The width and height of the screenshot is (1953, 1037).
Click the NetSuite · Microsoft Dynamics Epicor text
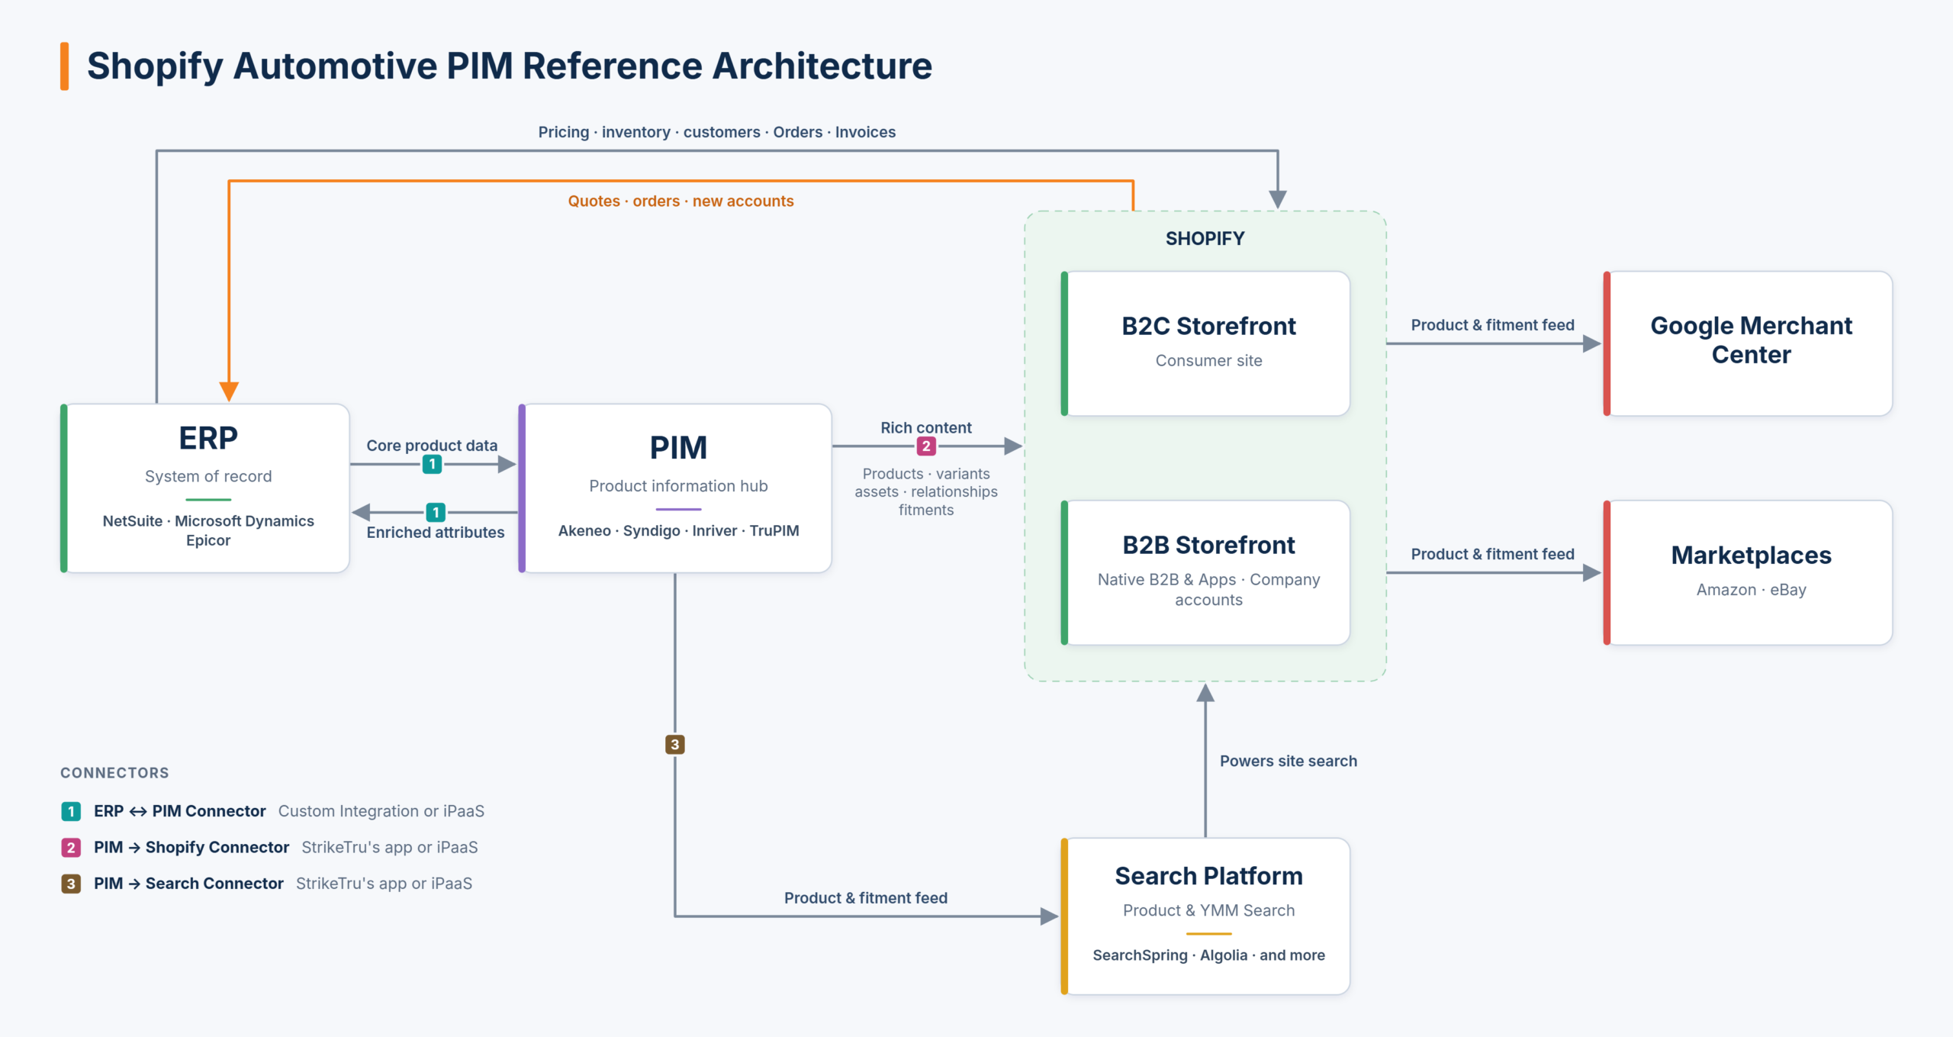pyautogui.click(x=208, y=530)
